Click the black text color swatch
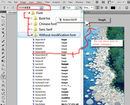 113,8
